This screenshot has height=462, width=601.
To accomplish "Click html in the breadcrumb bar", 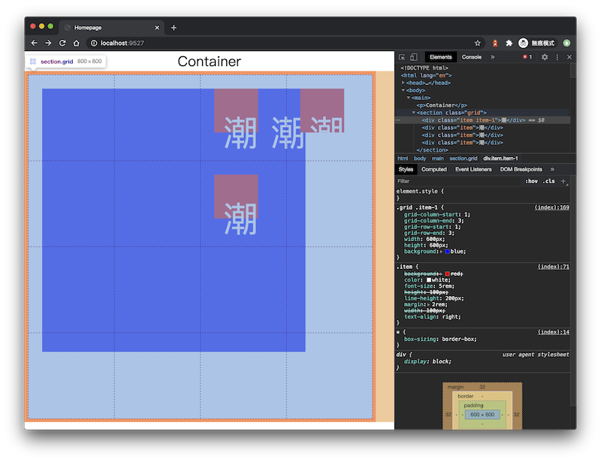I will click(403, 159).
